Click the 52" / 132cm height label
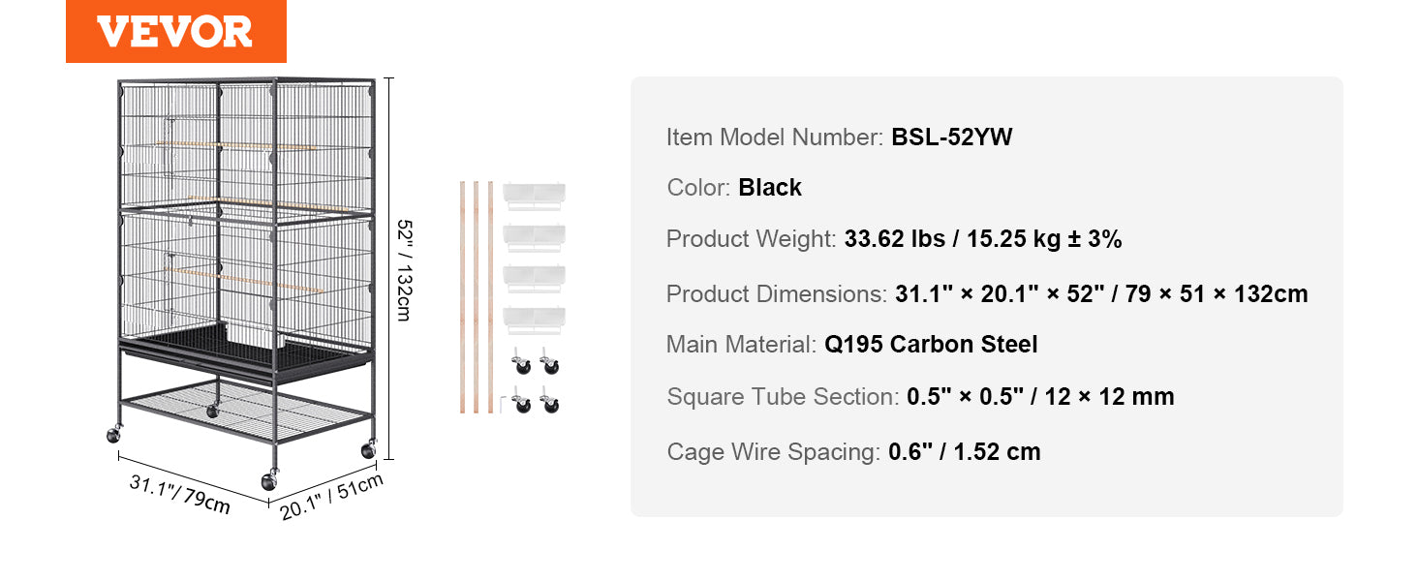The image size is (1418, 581). pos(404,271)
